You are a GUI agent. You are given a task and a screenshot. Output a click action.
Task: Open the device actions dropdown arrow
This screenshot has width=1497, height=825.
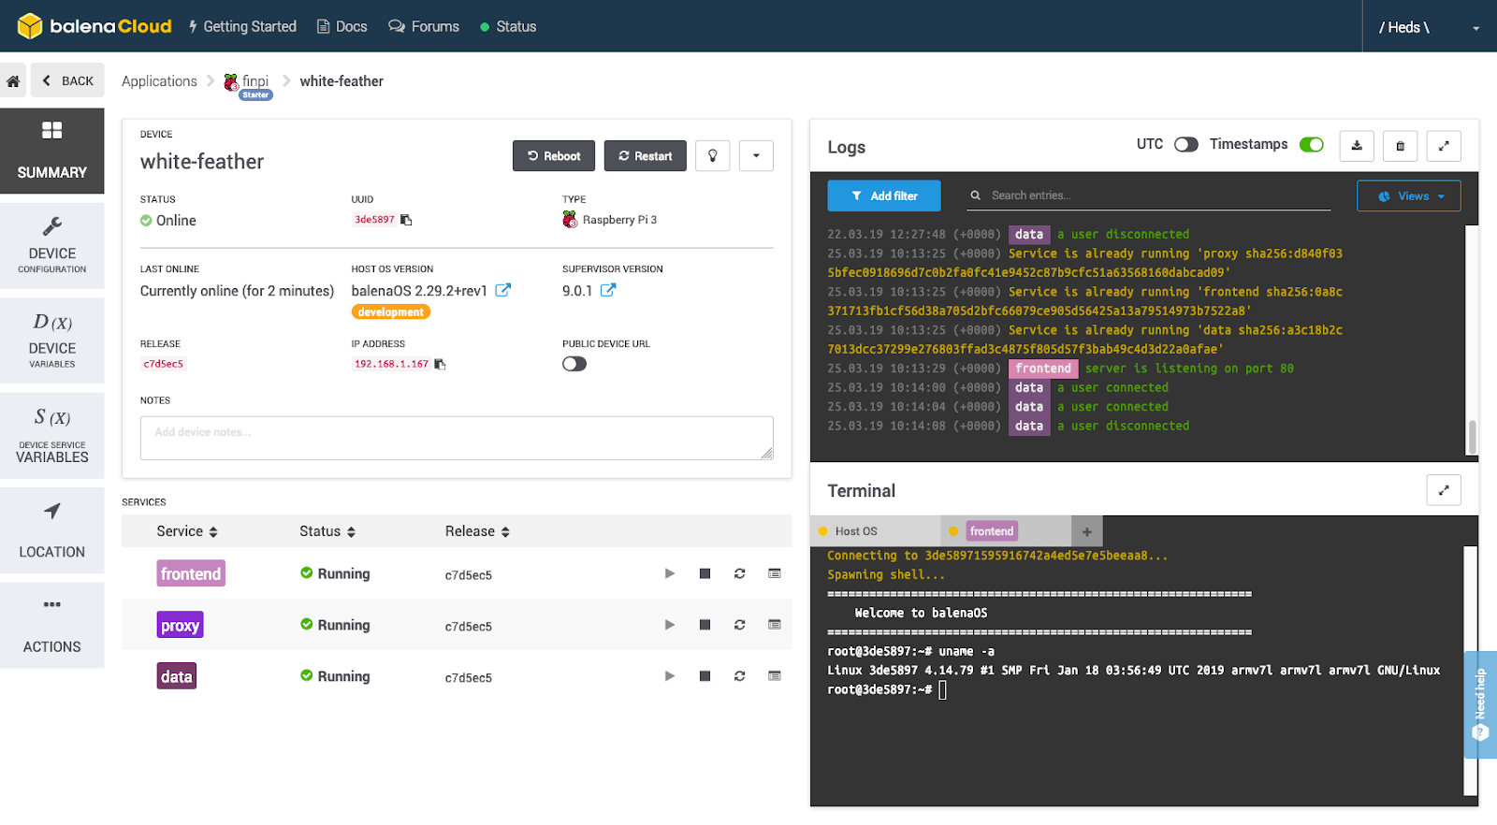(x=756, y=156)
